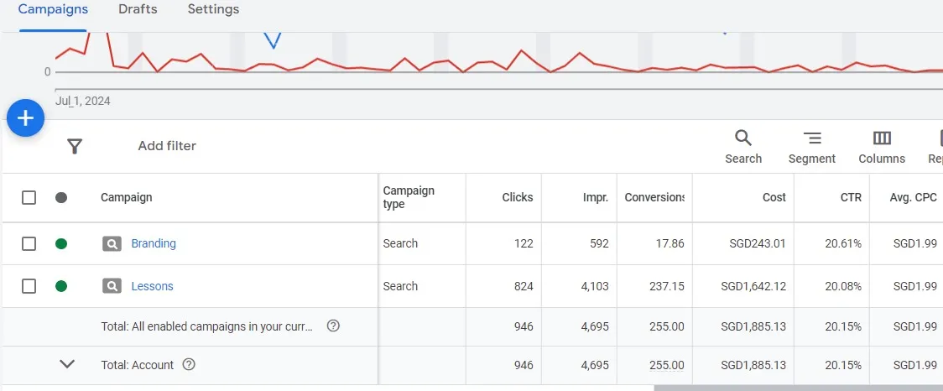Click help icon beside Total: All enabled campaigns
The width and height of the screenshot is (943, 391).
click(333, 326)
